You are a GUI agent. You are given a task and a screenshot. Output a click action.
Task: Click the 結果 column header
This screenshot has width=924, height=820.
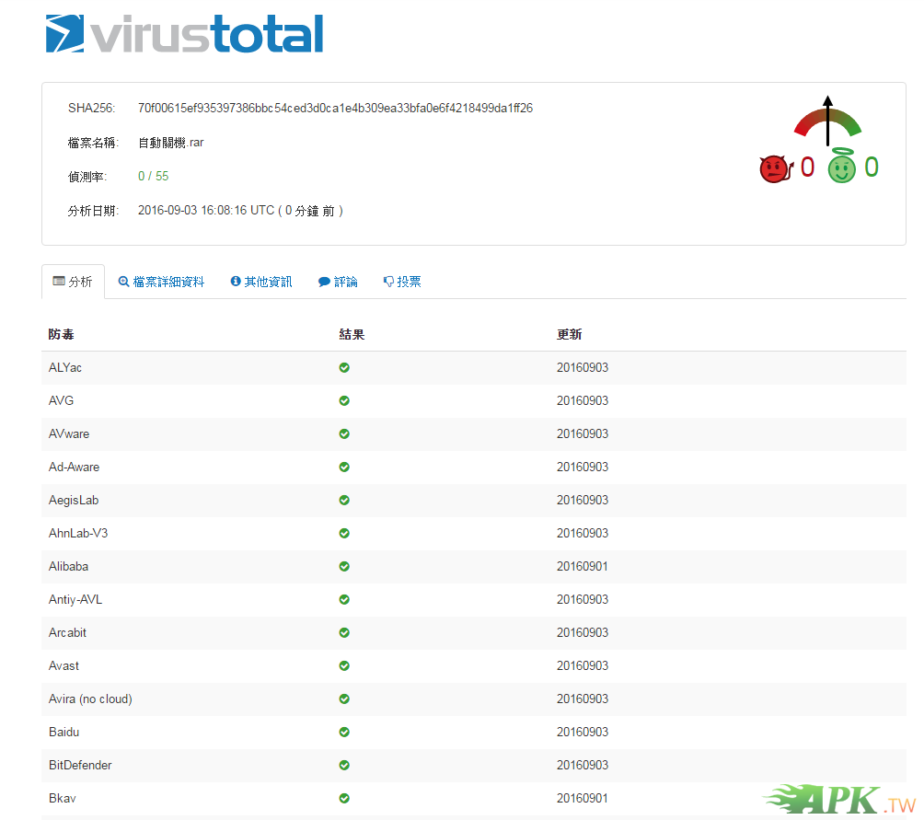click(352, 335)
